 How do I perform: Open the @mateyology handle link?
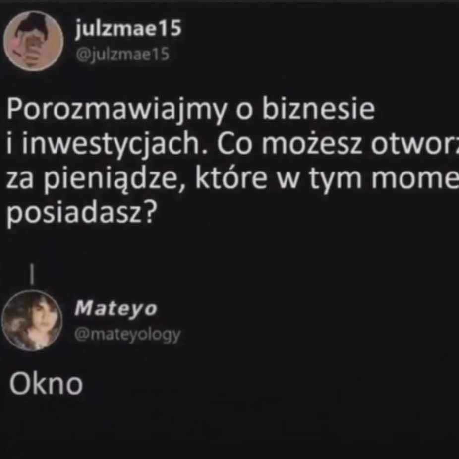point(127,335)
